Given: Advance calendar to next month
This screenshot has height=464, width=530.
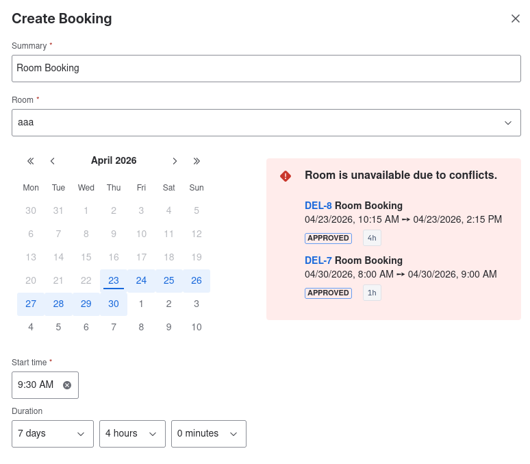Looking at the screenshot, I should (x=175, y=161).
